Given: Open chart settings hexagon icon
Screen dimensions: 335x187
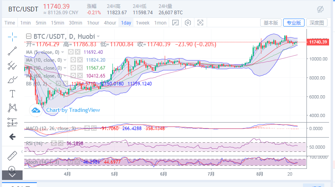Looking at the screenshot, I should tap(188, 23).
